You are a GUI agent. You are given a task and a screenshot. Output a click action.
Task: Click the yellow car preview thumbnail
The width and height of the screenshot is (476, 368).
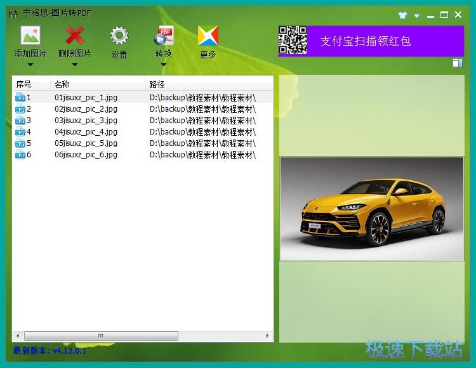pos(371,209)
